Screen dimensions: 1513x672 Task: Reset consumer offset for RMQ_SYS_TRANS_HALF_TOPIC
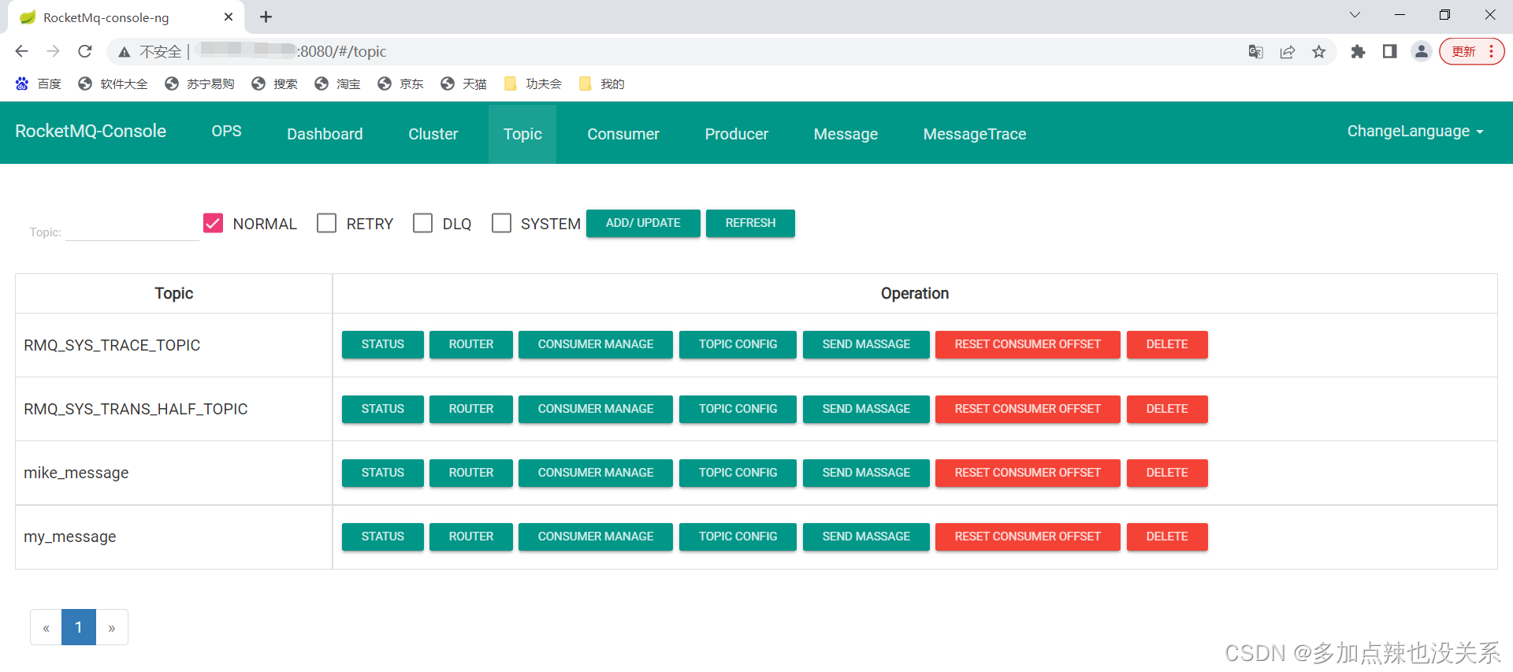coord(1028,409)
